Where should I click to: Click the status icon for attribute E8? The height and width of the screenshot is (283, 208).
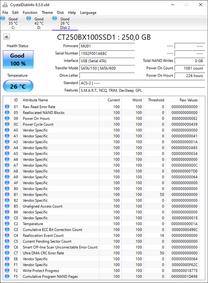coord(7,259)
